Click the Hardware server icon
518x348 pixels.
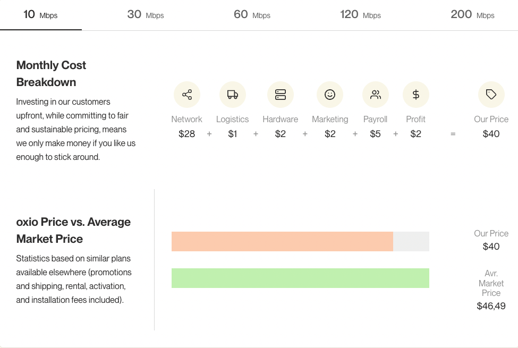click(281, 95)
